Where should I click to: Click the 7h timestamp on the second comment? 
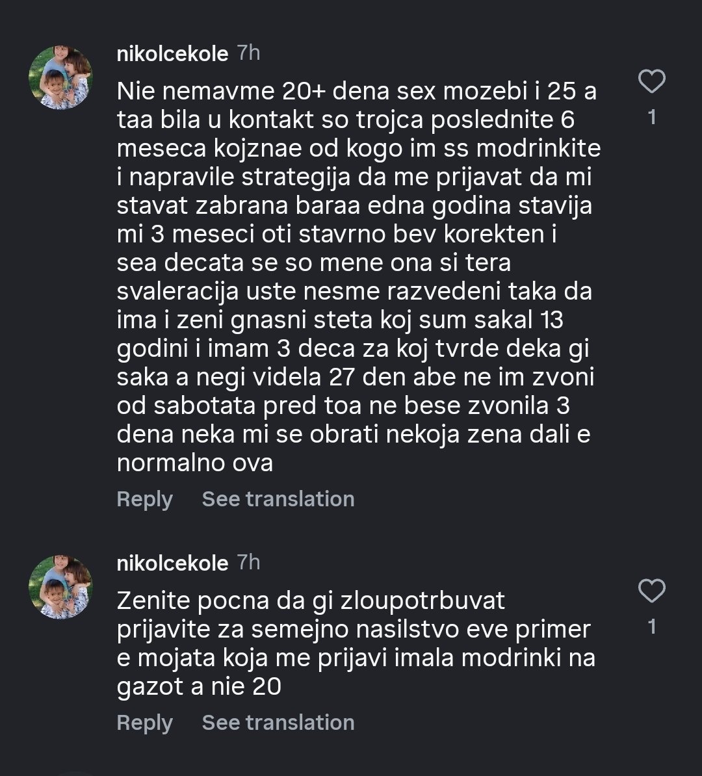[x=249, y=563]
